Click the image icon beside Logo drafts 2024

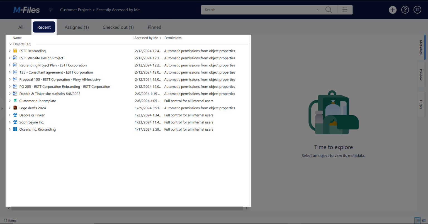pyautogui.click(x=15, y=108)
